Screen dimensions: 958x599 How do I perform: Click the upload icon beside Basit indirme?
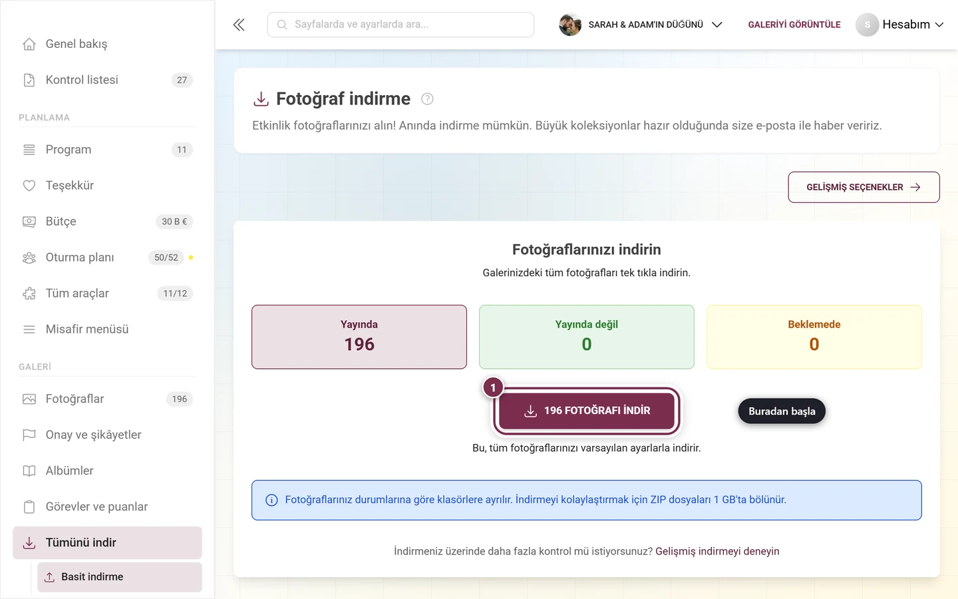point(50,577)
